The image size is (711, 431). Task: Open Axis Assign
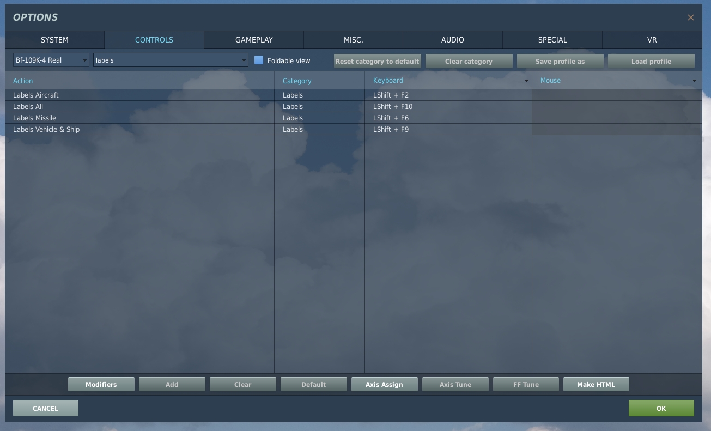pyautogui.click(x=385, y=384)
